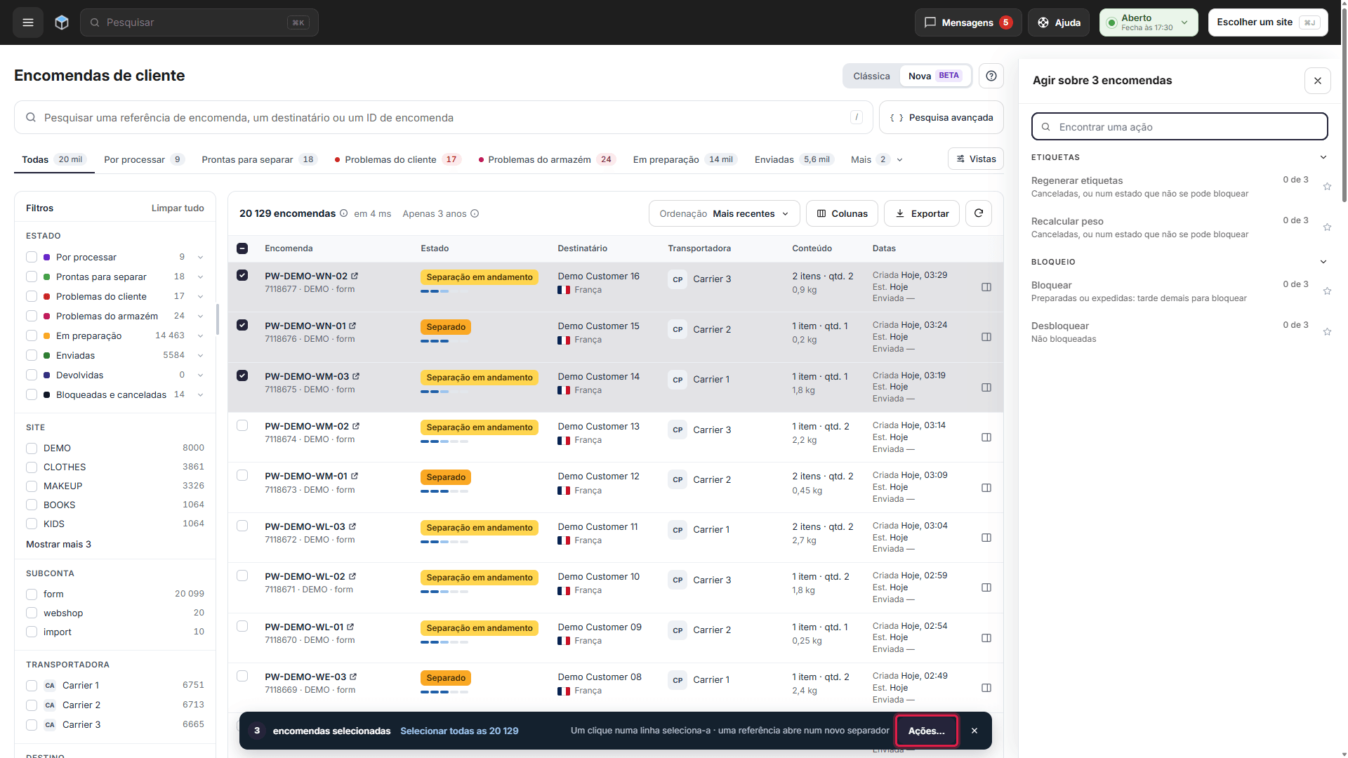Expand the Mais 2 tabs dropdown

click(x=876, y=159)
